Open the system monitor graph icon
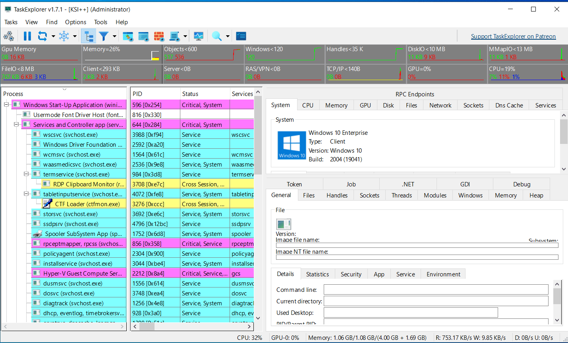This screenshot has width=568, height=343. [199, 36]
